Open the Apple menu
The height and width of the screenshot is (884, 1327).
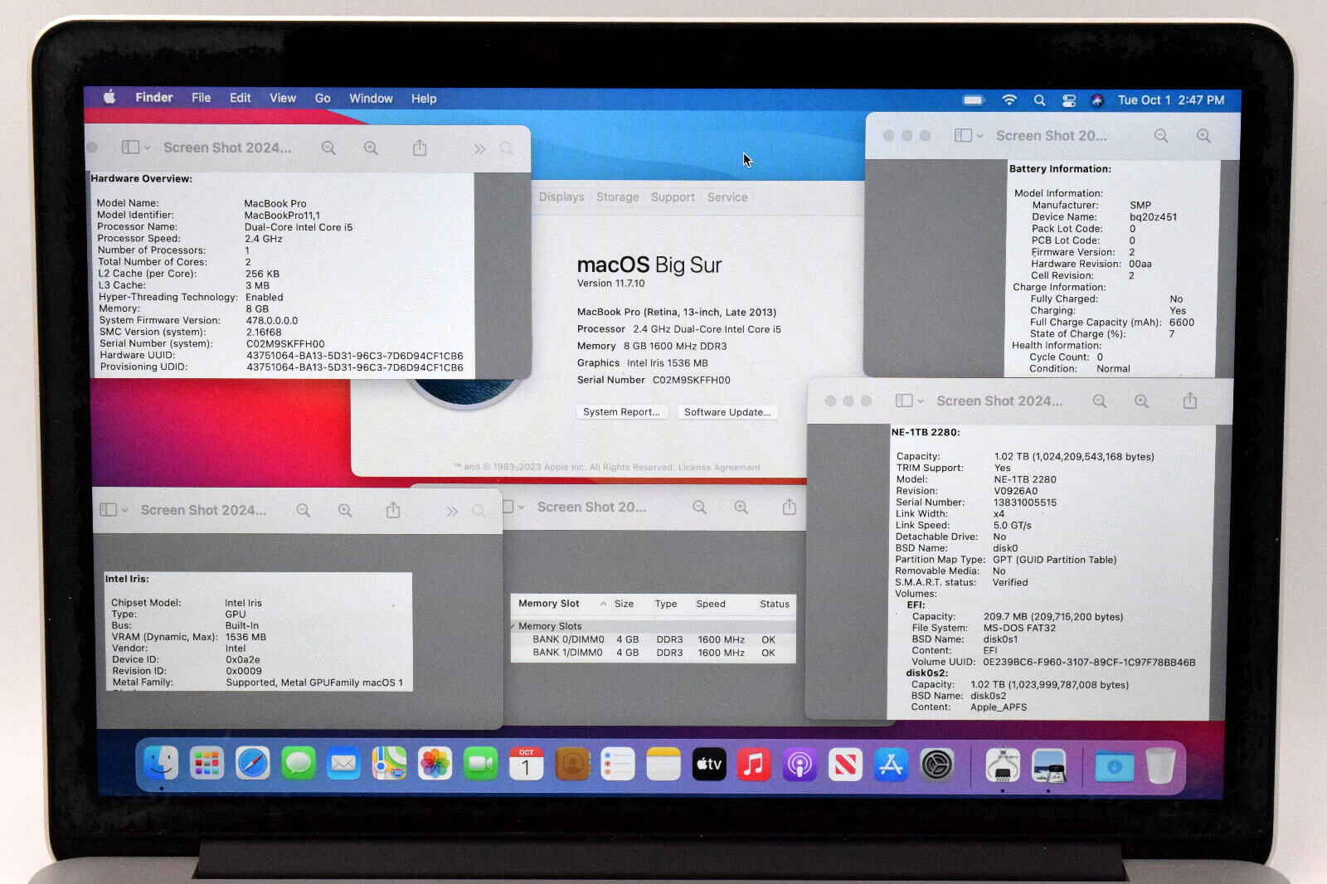[109, 97]
